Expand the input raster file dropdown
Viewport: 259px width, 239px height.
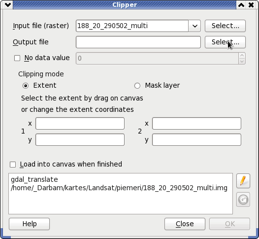pyautogui.click(x=194, y=26)
